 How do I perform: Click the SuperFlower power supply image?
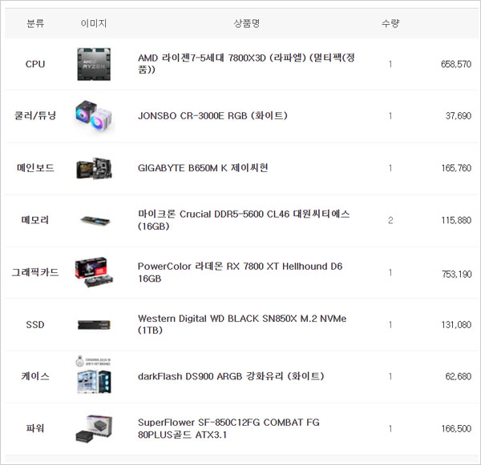click(94, 428)
